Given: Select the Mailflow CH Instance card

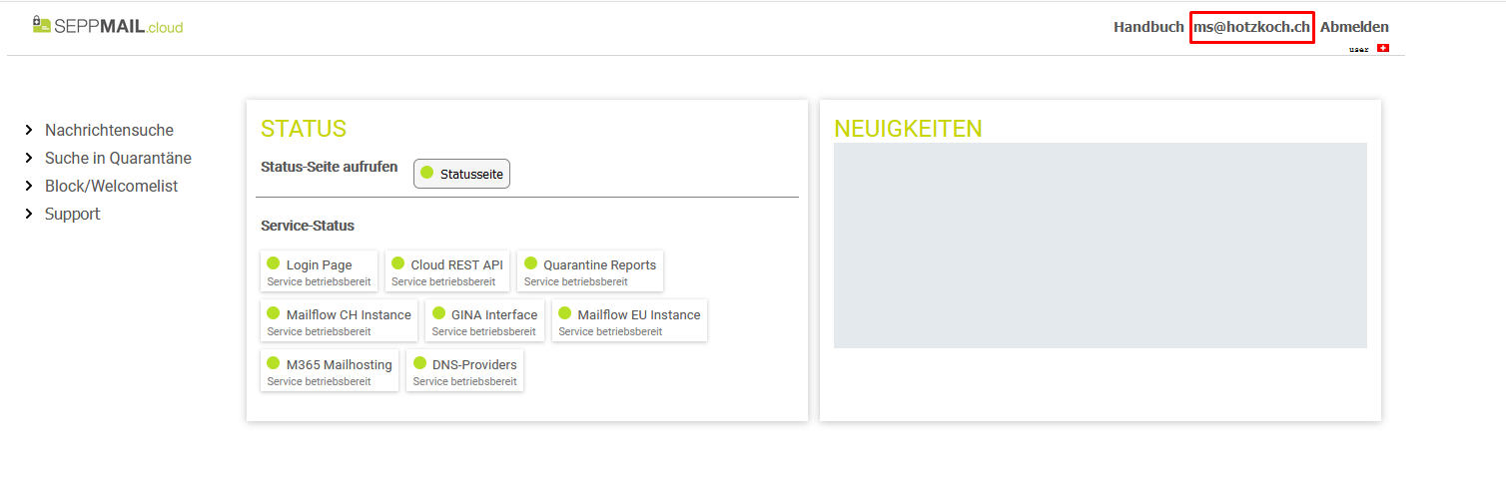Looking at the screenshot, I should pyautogui.click(x=339, y=321).
